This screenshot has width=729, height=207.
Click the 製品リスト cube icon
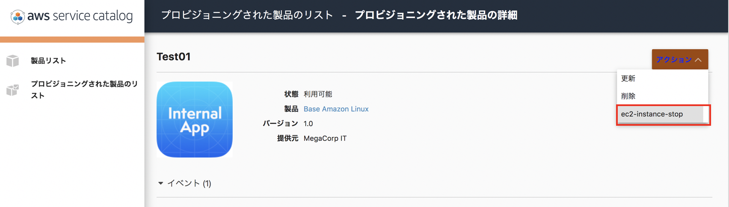(13, 61)
